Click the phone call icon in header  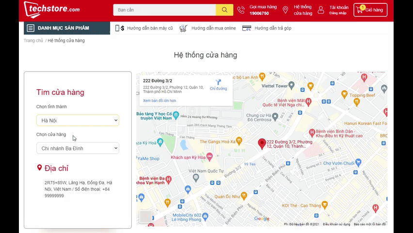(x=241, y=10)
